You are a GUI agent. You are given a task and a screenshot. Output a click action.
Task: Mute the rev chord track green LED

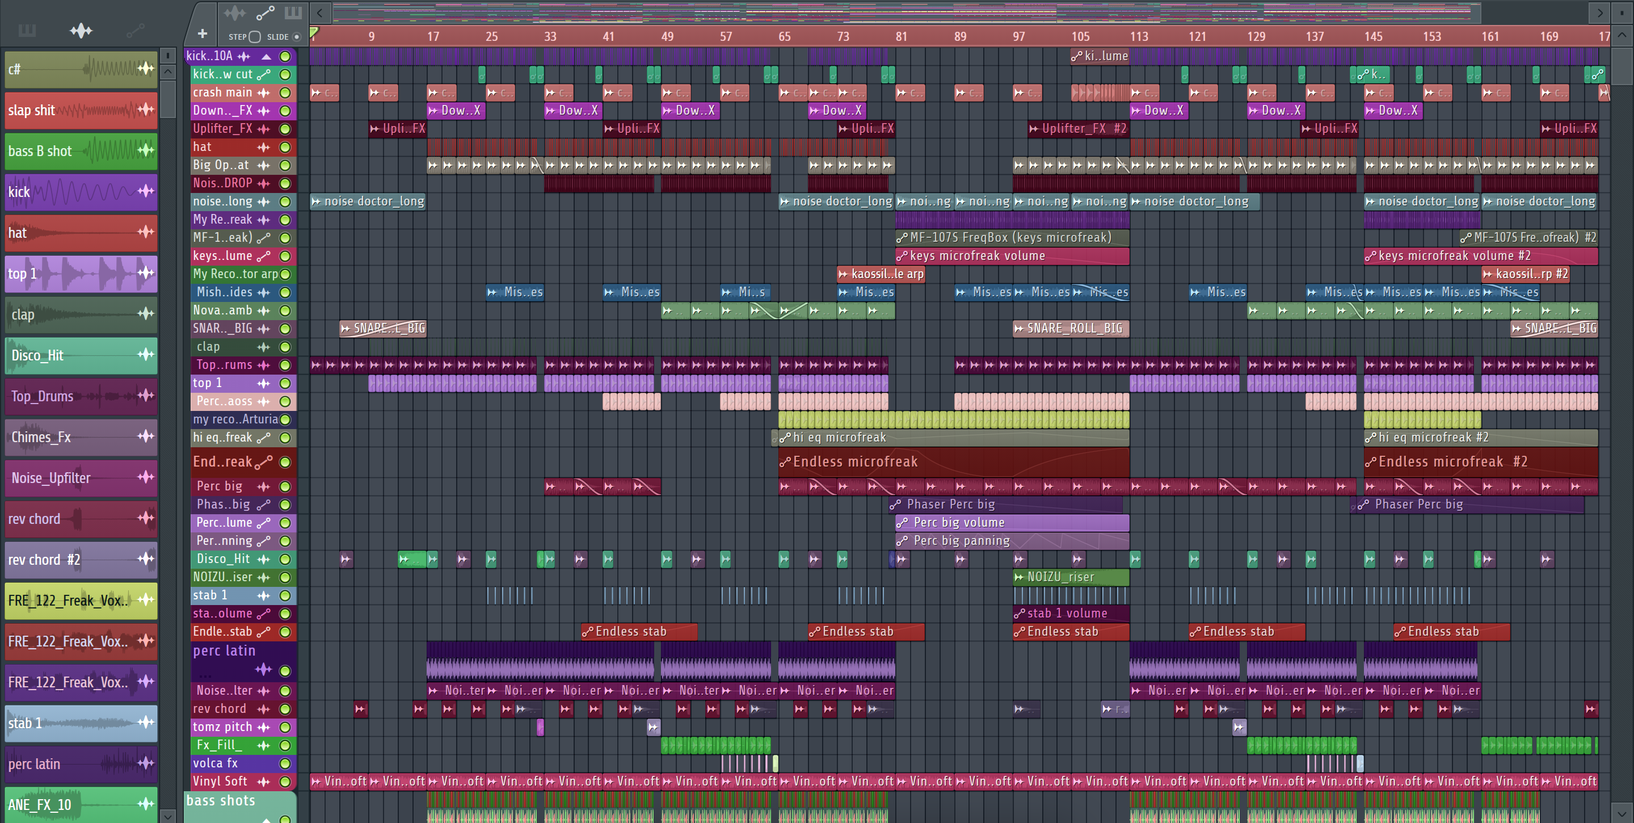pos(285,709)
